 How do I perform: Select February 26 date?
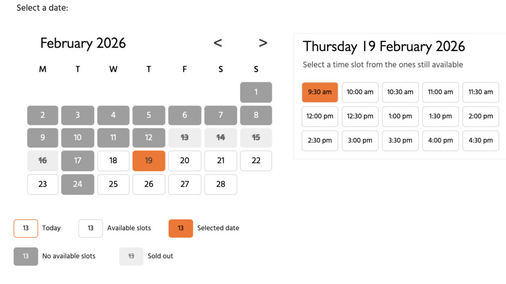coord(149,184)
